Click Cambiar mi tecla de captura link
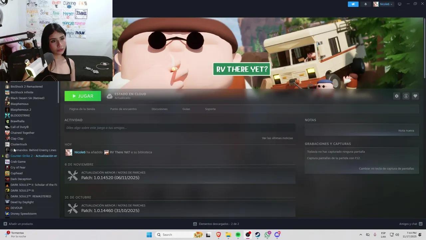426x240 pixels. (x=386, y=169)
